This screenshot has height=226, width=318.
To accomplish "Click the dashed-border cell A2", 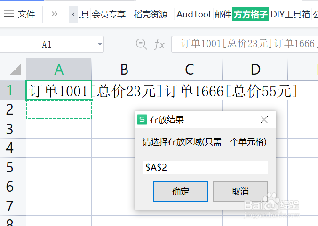I will 59,109.
